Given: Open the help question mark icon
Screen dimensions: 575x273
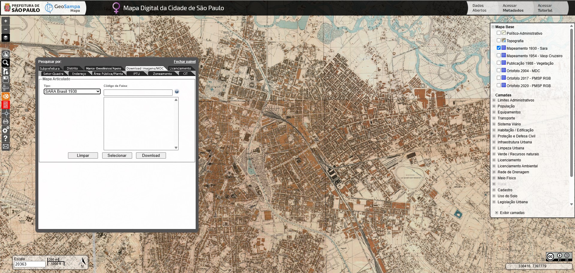Looking at the screenshot, I should click(x=6, y=138).
